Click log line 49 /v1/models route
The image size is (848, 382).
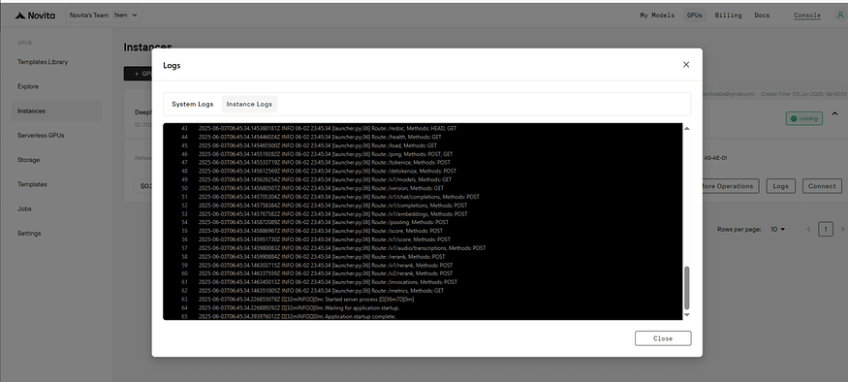(325, 179)
